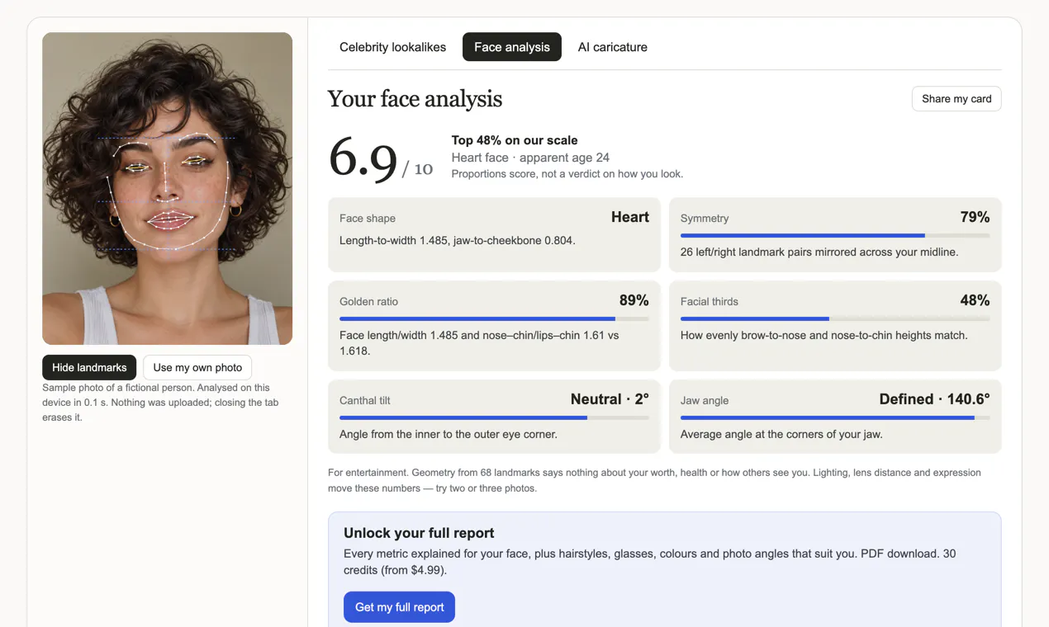The width and height of the screenshot is (1049, 627).
Task: Click the "Defined · 140.6°" value
Action: tap(934, 399)
